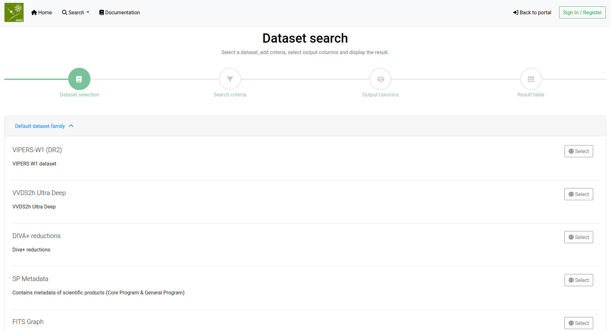Screen dimensions: 611x331
Task: Select the VIPERS-W1 (DR2) dataset
Action: [x=579, y=151]
